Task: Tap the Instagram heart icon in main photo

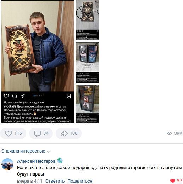Action: 6,96
